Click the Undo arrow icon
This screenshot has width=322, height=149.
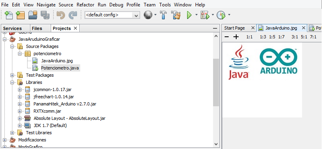coord(61,15)
